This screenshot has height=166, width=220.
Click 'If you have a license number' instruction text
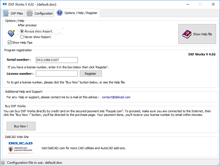tap(58, 67)
